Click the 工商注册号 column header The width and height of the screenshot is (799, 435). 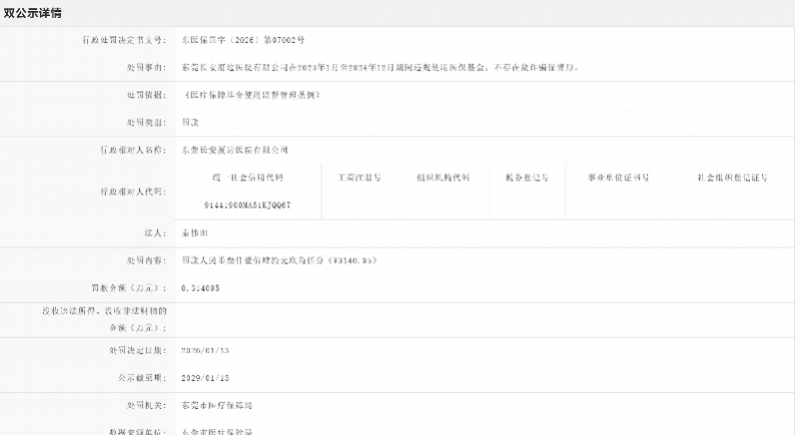click(360, 178)
